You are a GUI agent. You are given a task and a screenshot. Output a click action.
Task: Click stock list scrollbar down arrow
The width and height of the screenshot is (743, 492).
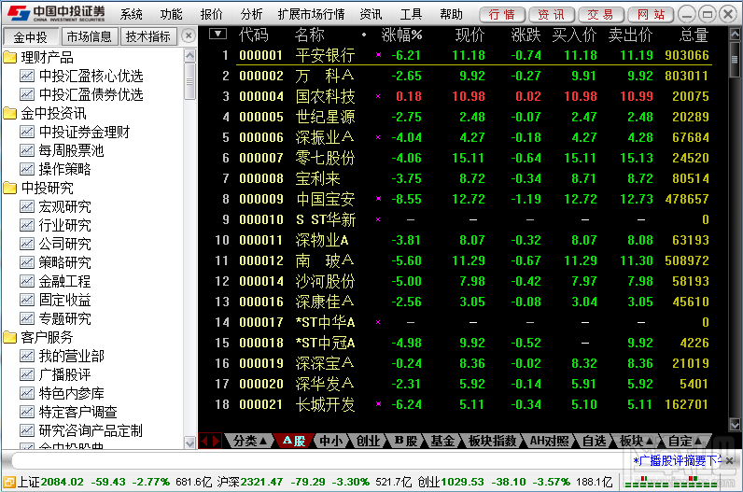coord(735,424)
